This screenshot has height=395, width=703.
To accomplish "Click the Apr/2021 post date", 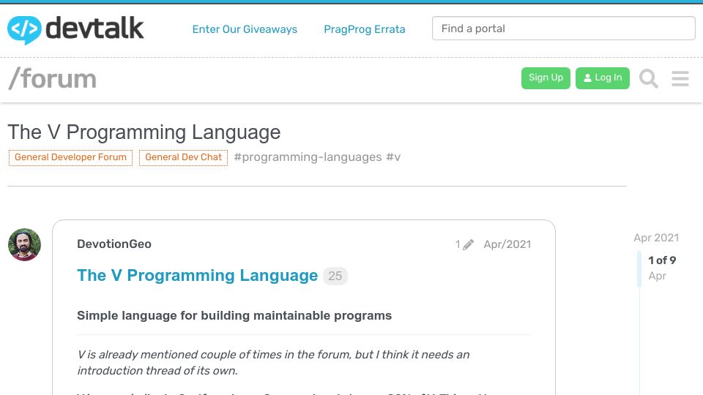I will [x=507, y=244].
